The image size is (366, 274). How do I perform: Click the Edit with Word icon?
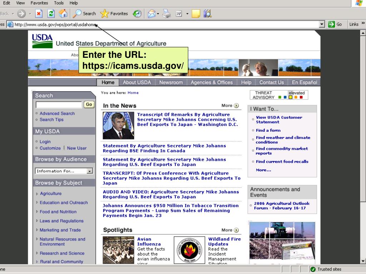tap(179, 14)
